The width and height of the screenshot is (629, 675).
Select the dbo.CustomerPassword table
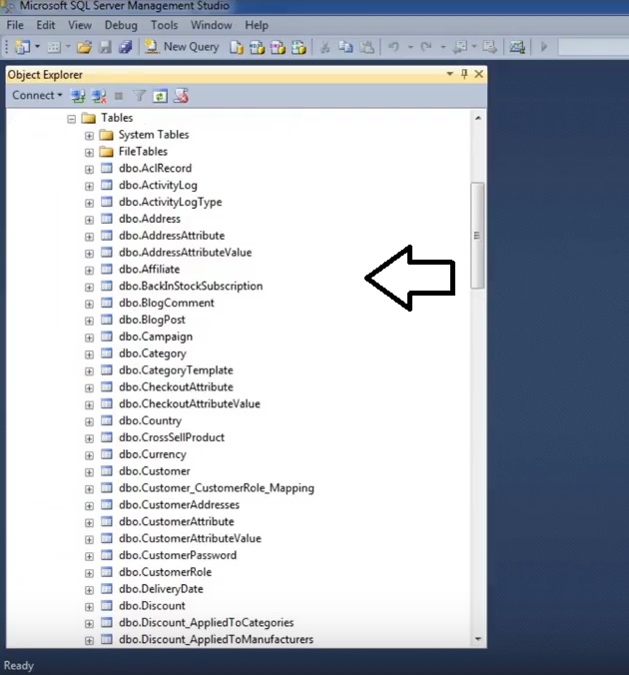[178, 555]
